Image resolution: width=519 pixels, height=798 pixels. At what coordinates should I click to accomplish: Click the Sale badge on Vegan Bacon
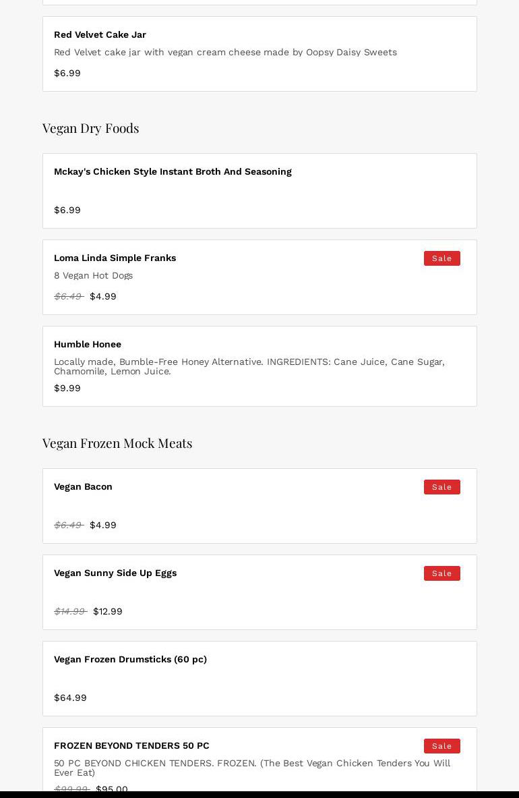(x=441, y=487)
